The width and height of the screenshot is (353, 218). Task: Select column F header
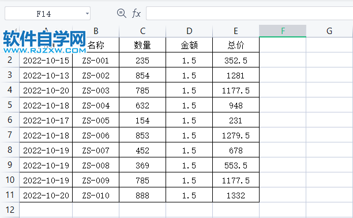click(x=283, y=31)
